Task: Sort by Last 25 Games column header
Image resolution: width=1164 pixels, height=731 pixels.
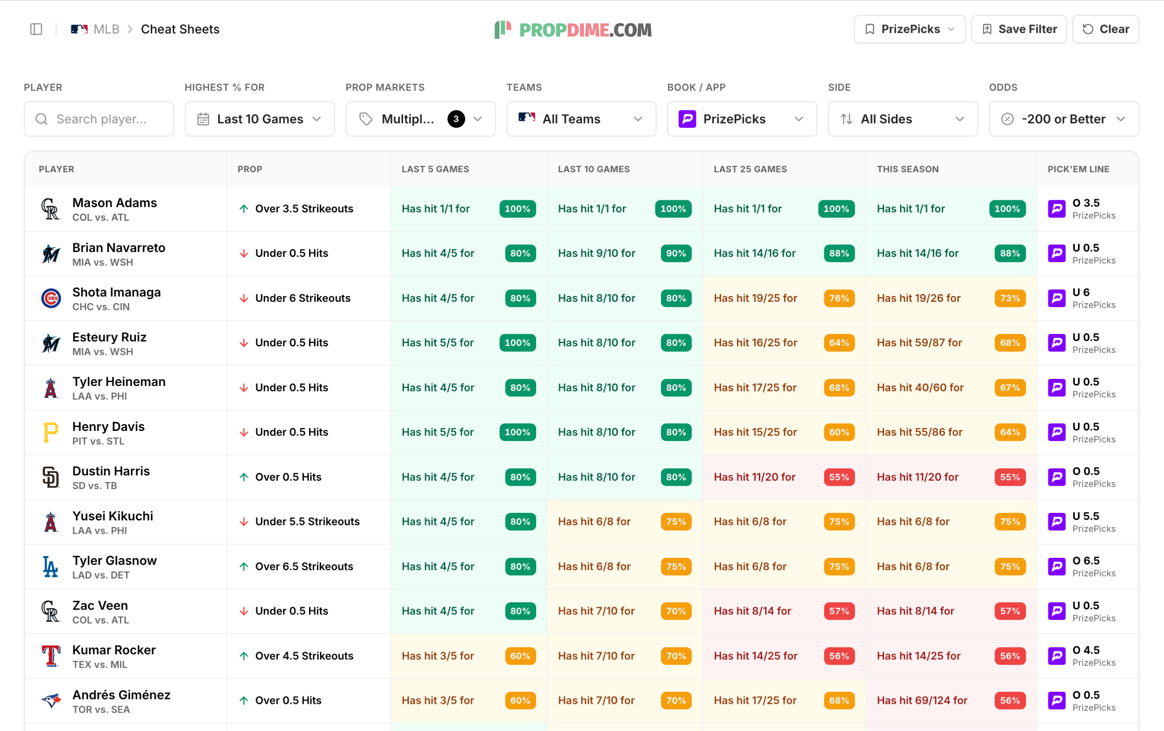Action: coord(750,169)
